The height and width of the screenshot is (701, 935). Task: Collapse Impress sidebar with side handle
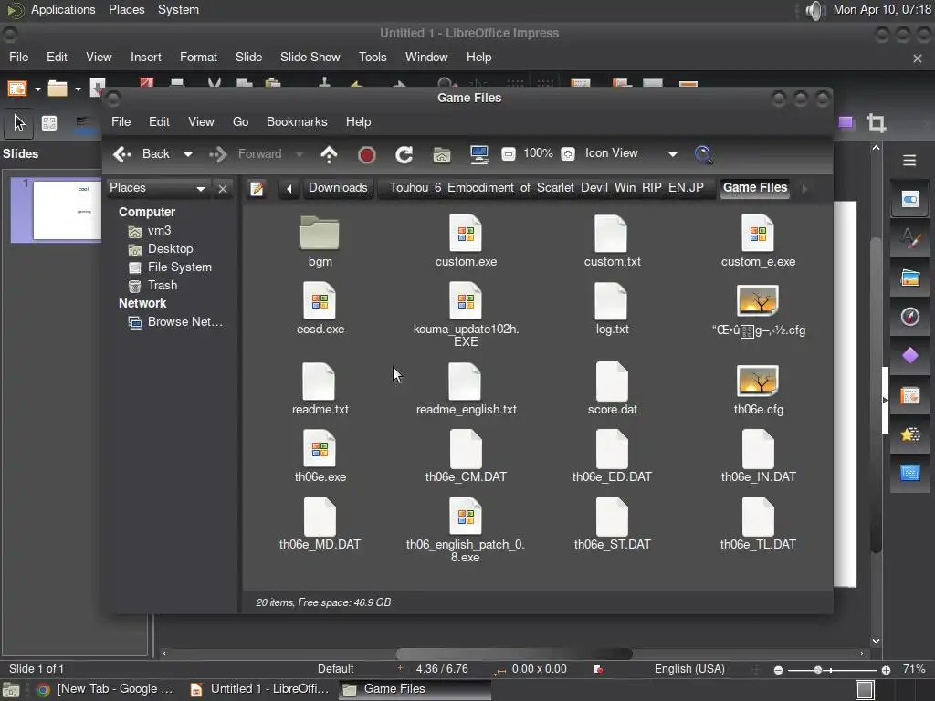click(885, 400)
